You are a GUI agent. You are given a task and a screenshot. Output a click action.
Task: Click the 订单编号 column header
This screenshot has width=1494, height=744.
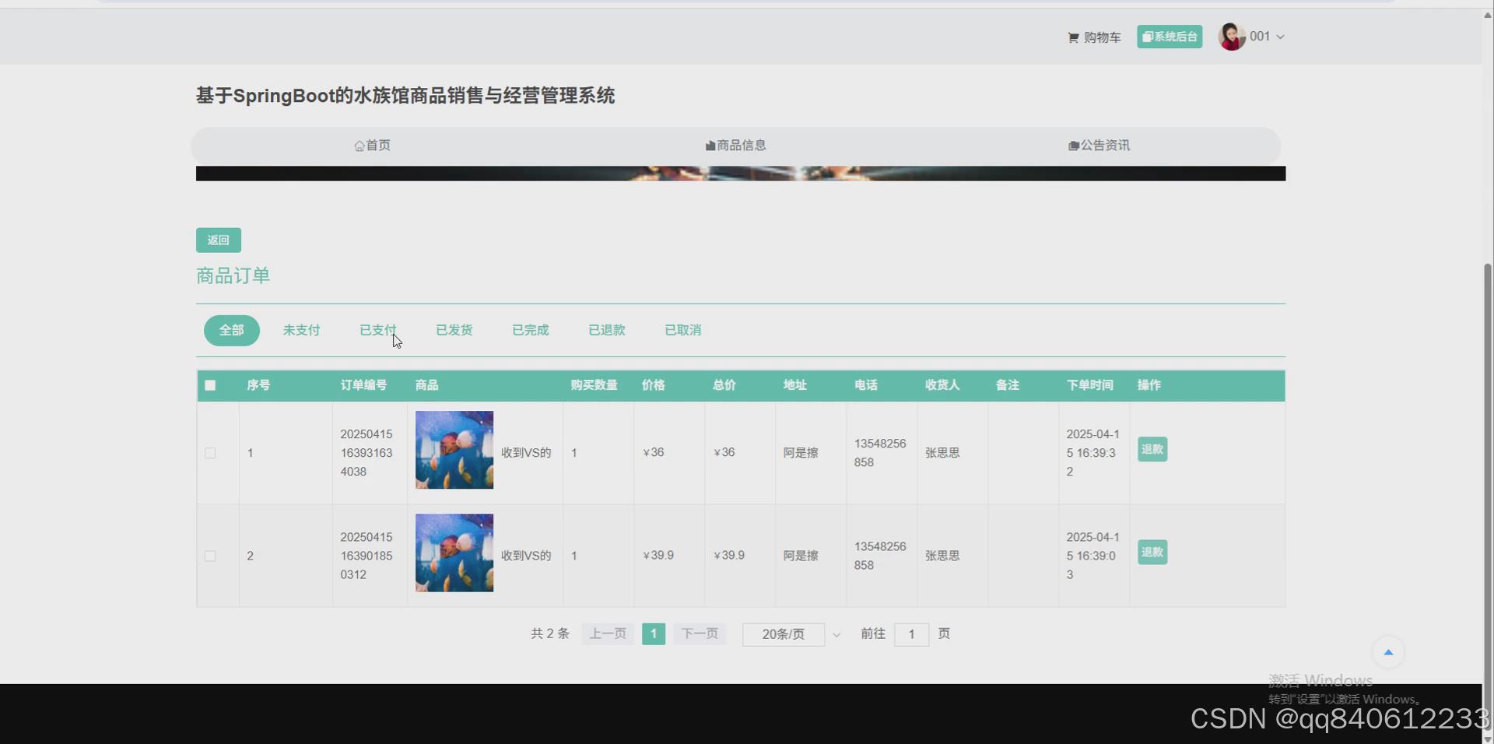[363, 385]
